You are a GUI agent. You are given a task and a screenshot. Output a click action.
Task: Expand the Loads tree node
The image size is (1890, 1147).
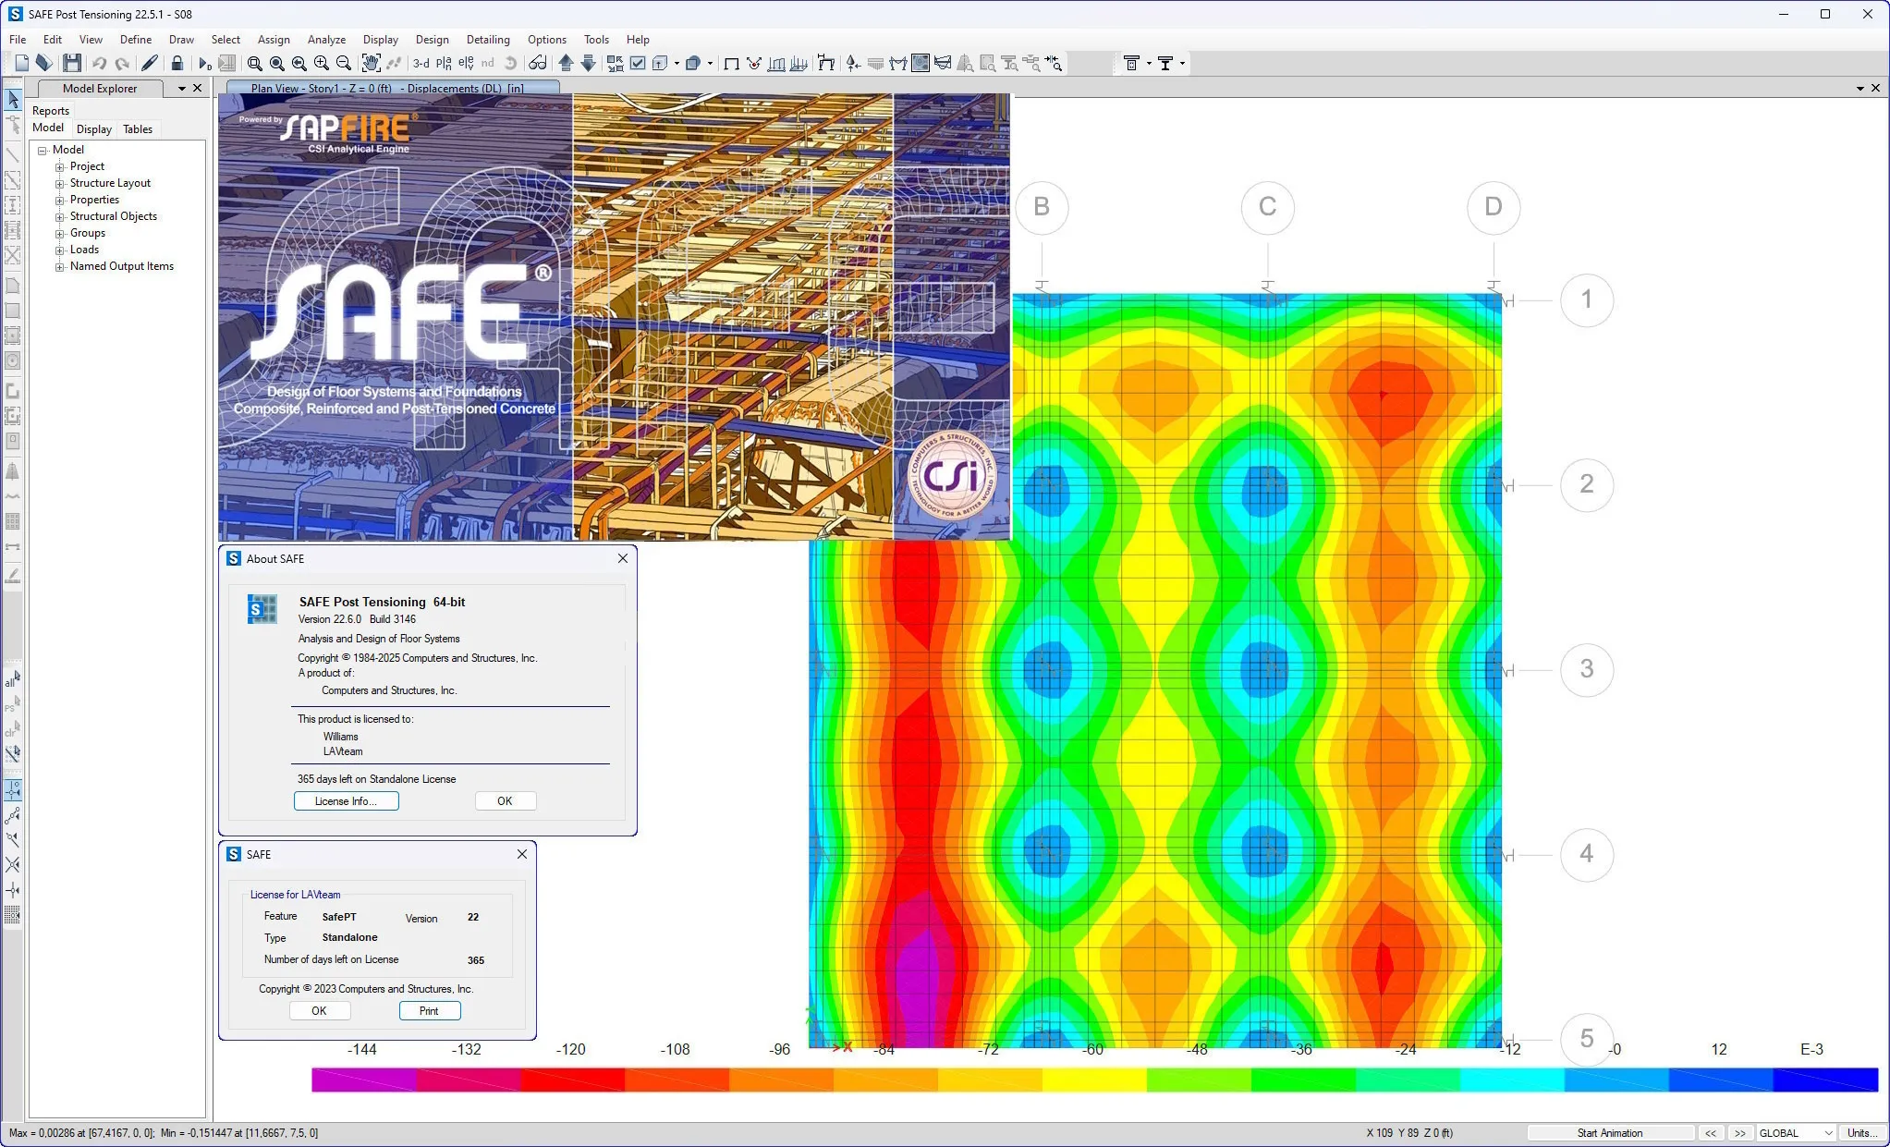click(x=60, y=250)
